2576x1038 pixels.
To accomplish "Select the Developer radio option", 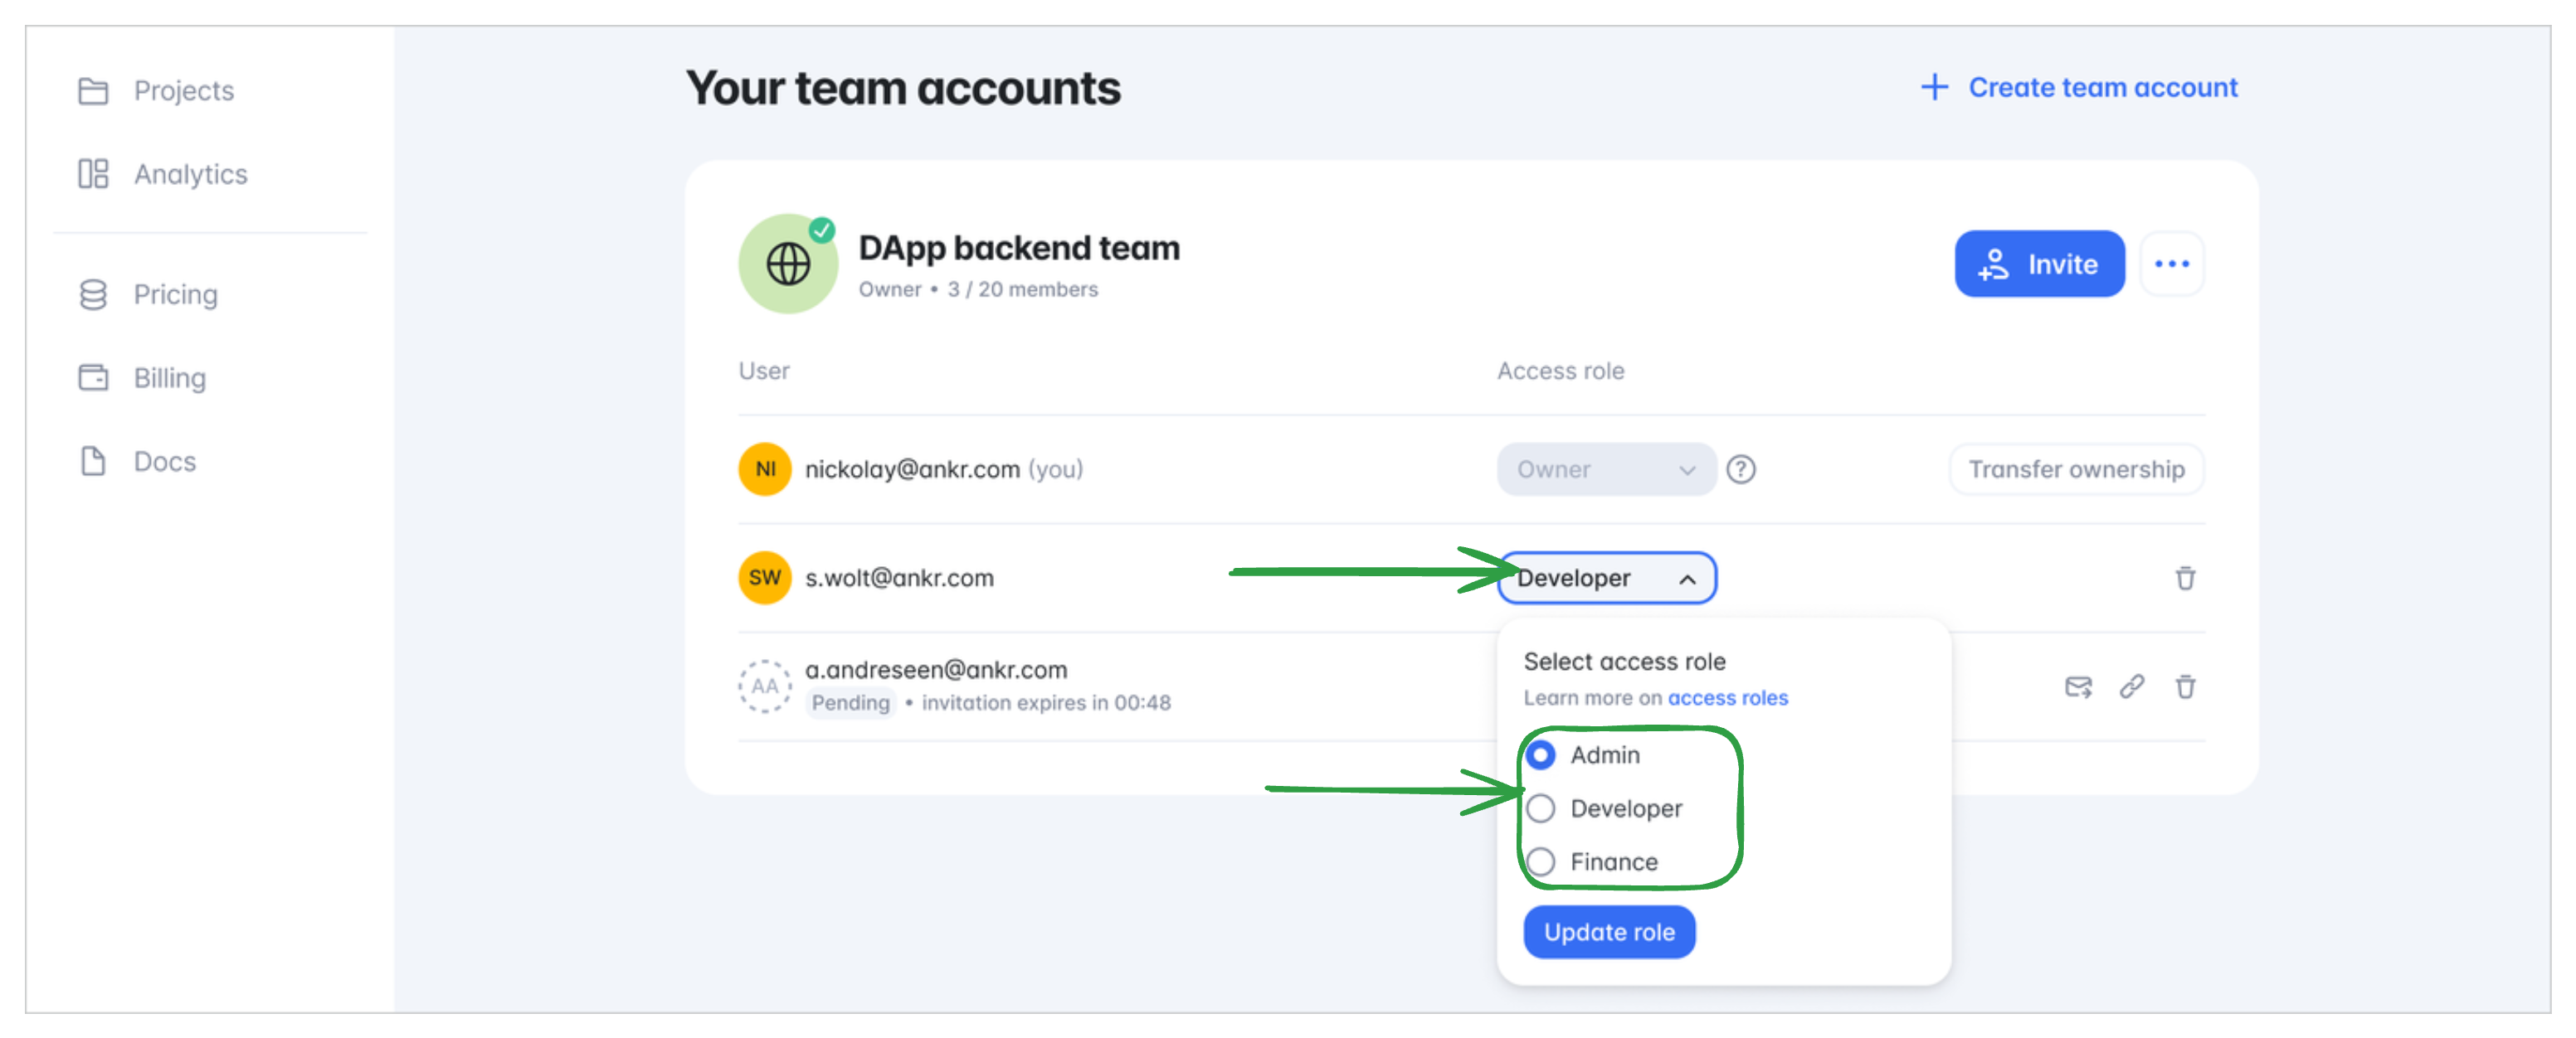I will click(1541, 808).
